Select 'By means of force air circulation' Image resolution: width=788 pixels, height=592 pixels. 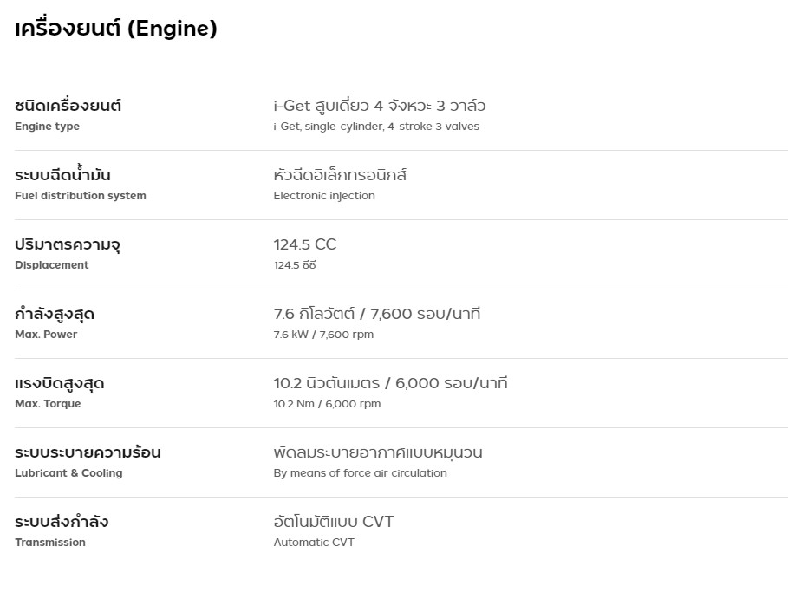[x=360, y=473]
